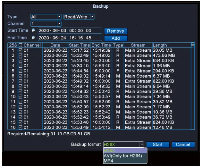Open Start Time calendar icon
202x168 pixels.
click(x=33, y=30)
